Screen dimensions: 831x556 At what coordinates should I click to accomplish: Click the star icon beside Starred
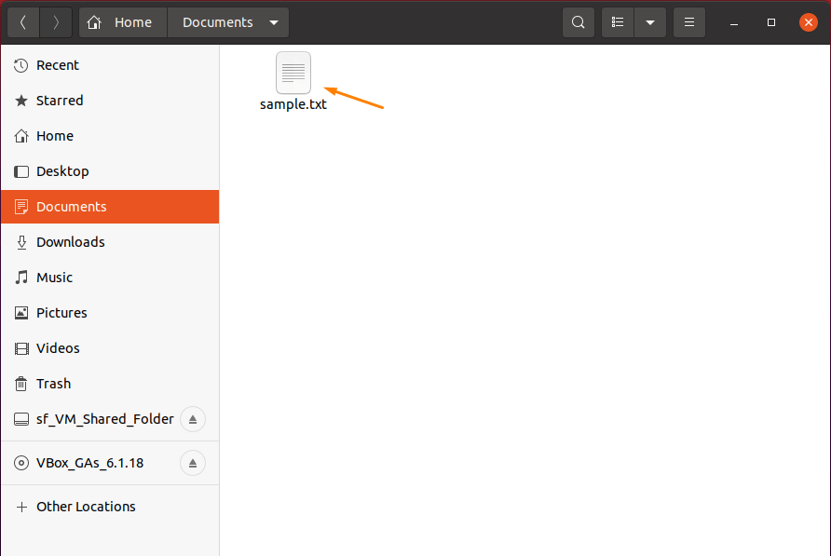click(x=21, y=101)
